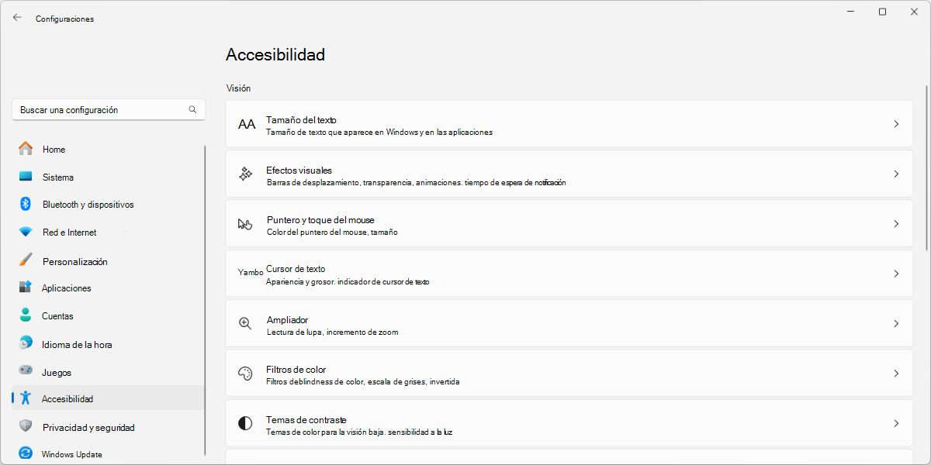The image size is (931, 465).
Task: Open Puntero y toque del mouse chevron
Action: (x=896, y=224)
